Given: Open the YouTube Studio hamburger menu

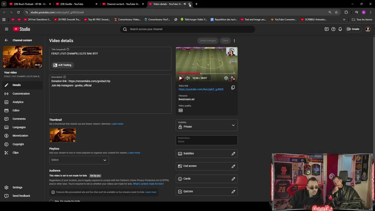Looking at the screenshot, I should [x=6, y=29].
